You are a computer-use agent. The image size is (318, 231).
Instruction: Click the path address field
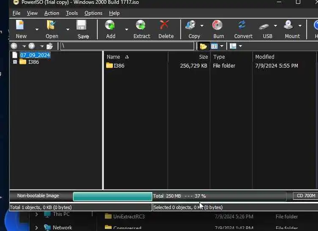(x=127, y=46)
